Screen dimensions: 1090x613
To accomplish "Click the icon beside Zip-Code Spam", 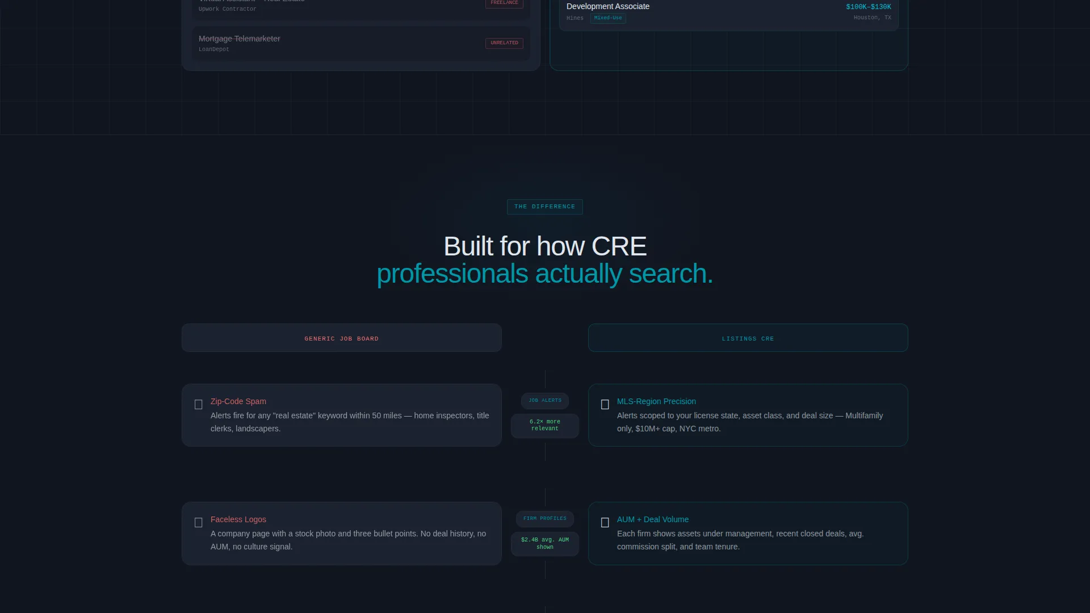I will 198,405.
